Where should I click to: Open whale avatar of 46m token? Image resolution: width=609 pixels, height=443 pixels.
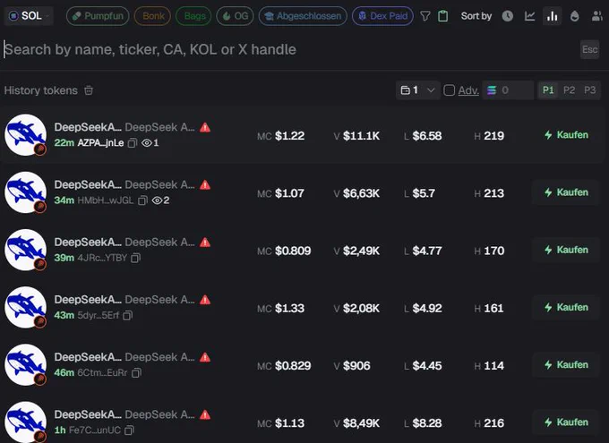coord(26,364)
